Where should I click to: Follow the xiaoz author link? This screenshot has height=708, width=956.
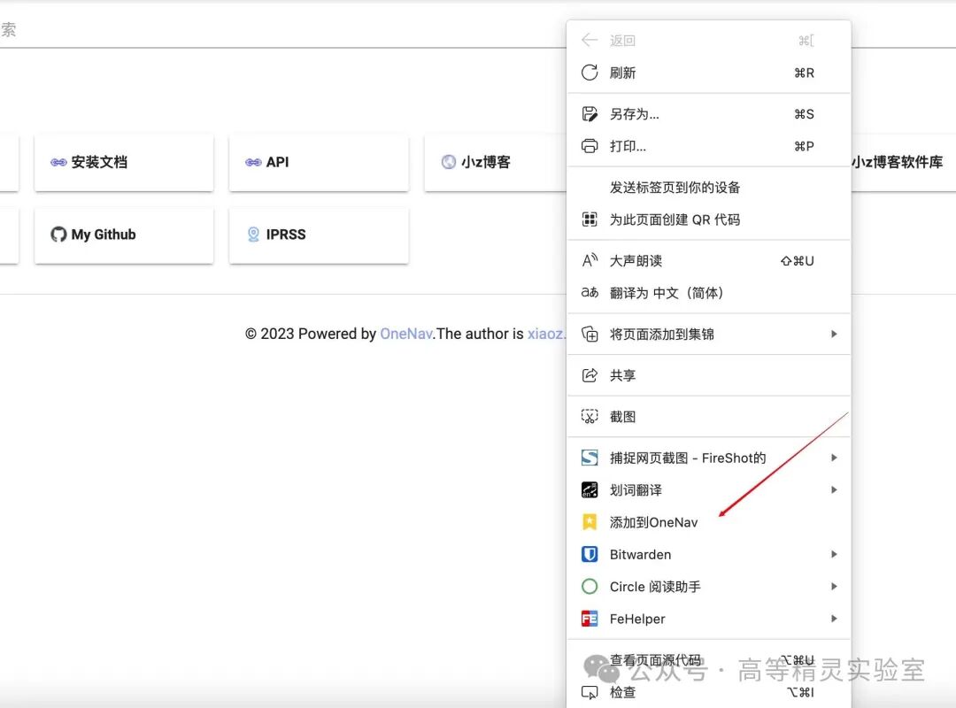[x=545, y=335]
